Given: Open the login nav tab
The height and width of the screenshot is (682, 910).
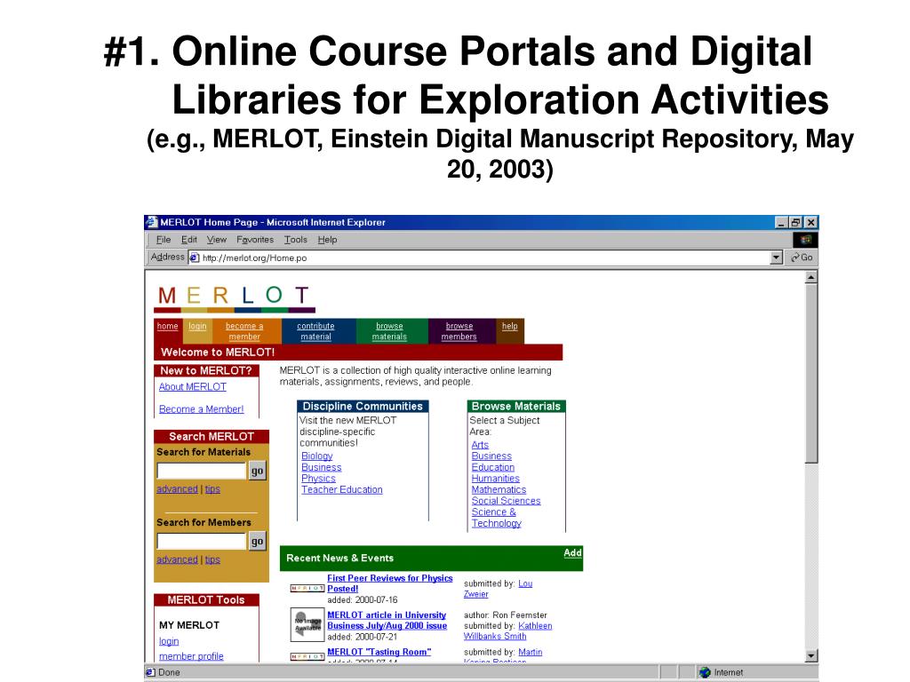Looking at the screenshot, I should (197, 326).
